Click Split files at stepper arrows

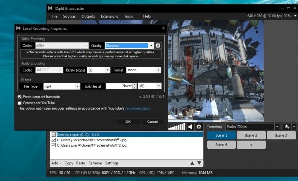135,86
